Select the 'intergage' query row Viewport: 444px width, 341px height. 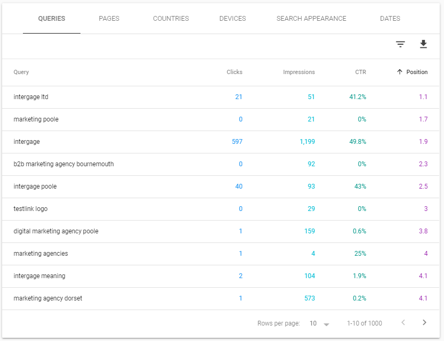221,142
